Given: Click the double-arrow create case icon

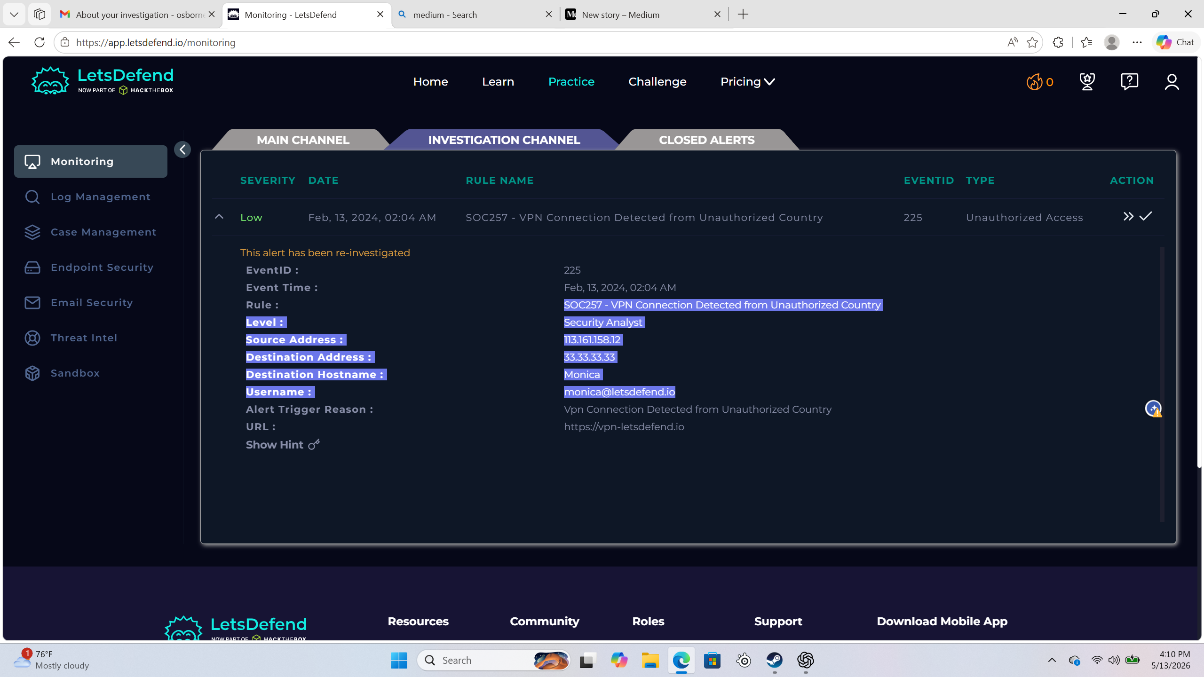Looking at the screenshot, I should tap(1128, 216).
